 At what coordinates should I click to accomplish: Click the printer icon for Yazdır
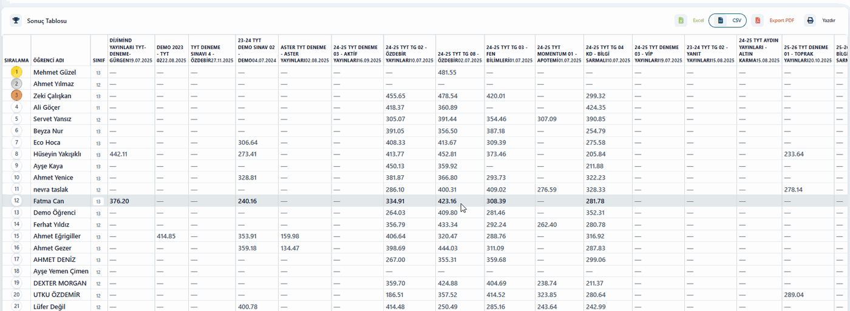coord(810,21)
